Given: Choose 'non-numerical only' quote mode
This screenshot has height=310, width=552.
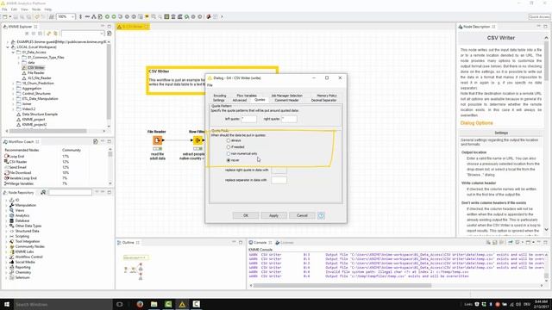Looking at the screenshot, I should [x=229, y=153].
